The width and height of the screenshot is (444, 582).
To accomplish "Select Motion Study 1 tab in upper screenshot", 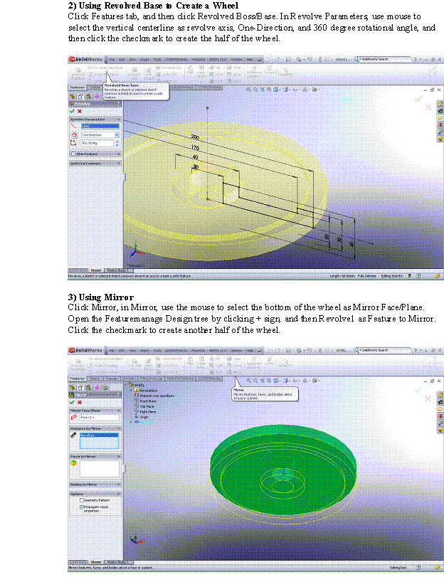I will click(x=117, y=270).
